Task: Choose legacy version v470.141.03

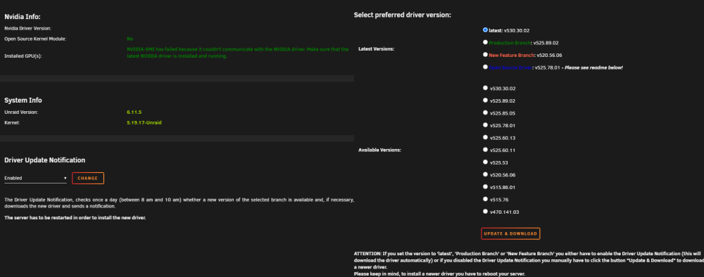Action: (x=485, y=211)
